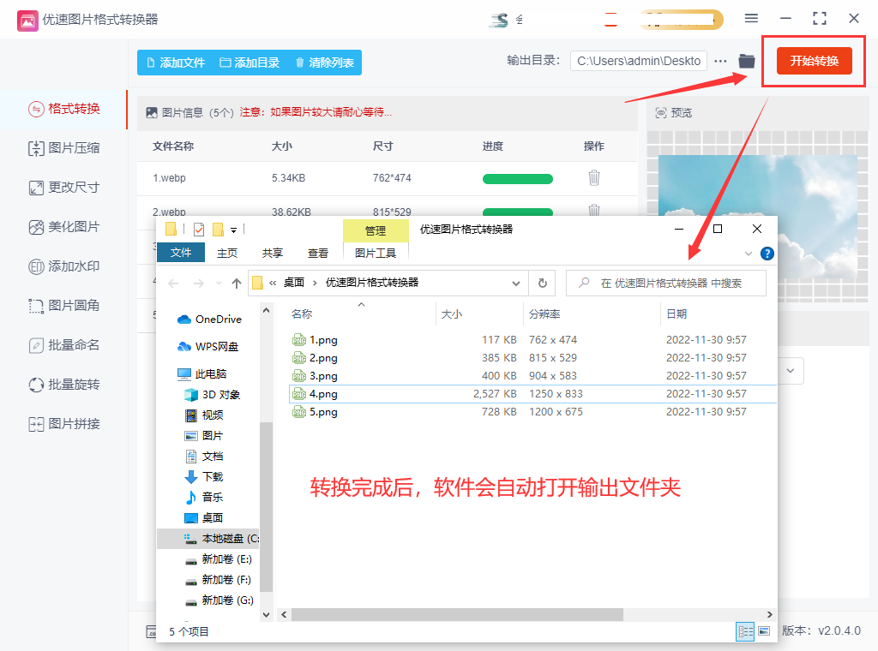Open 批量命名 batch rename tool
The width and height of the screenshot is (878, 651).
pyautogui.click(x=63, y=345)
